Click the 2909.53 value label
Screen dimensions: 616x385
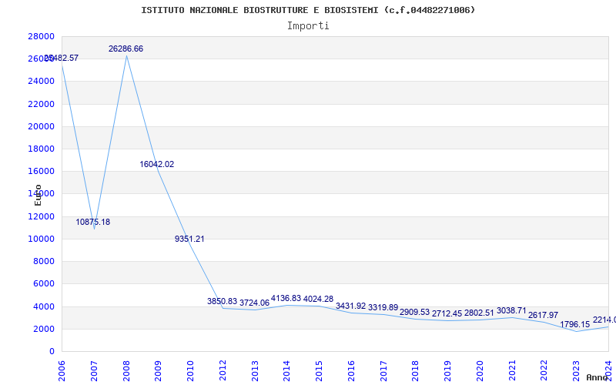(x=415, y=312)
